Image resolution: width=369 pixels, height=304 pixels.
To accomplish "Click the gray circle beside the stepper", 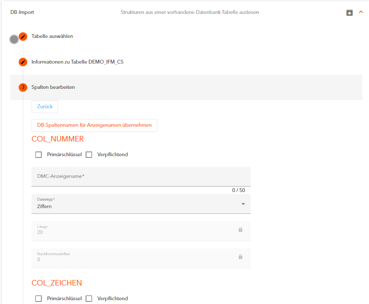I will pyautogui.click(x=14, y=40).
